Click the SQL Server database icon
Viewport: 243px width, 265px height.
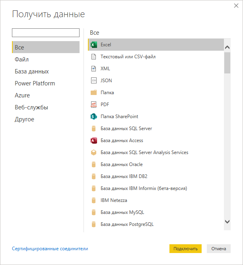point(93,129)
